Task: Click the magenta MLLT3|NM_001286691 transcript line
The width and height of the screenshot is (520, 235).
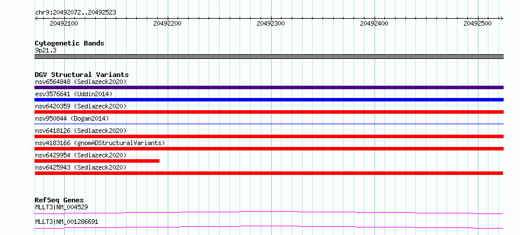Action: coord(269,227)
